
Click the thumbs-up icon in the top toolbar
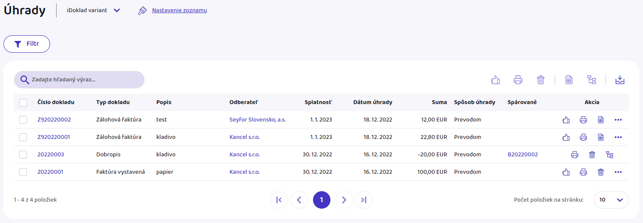coord(495,80)
